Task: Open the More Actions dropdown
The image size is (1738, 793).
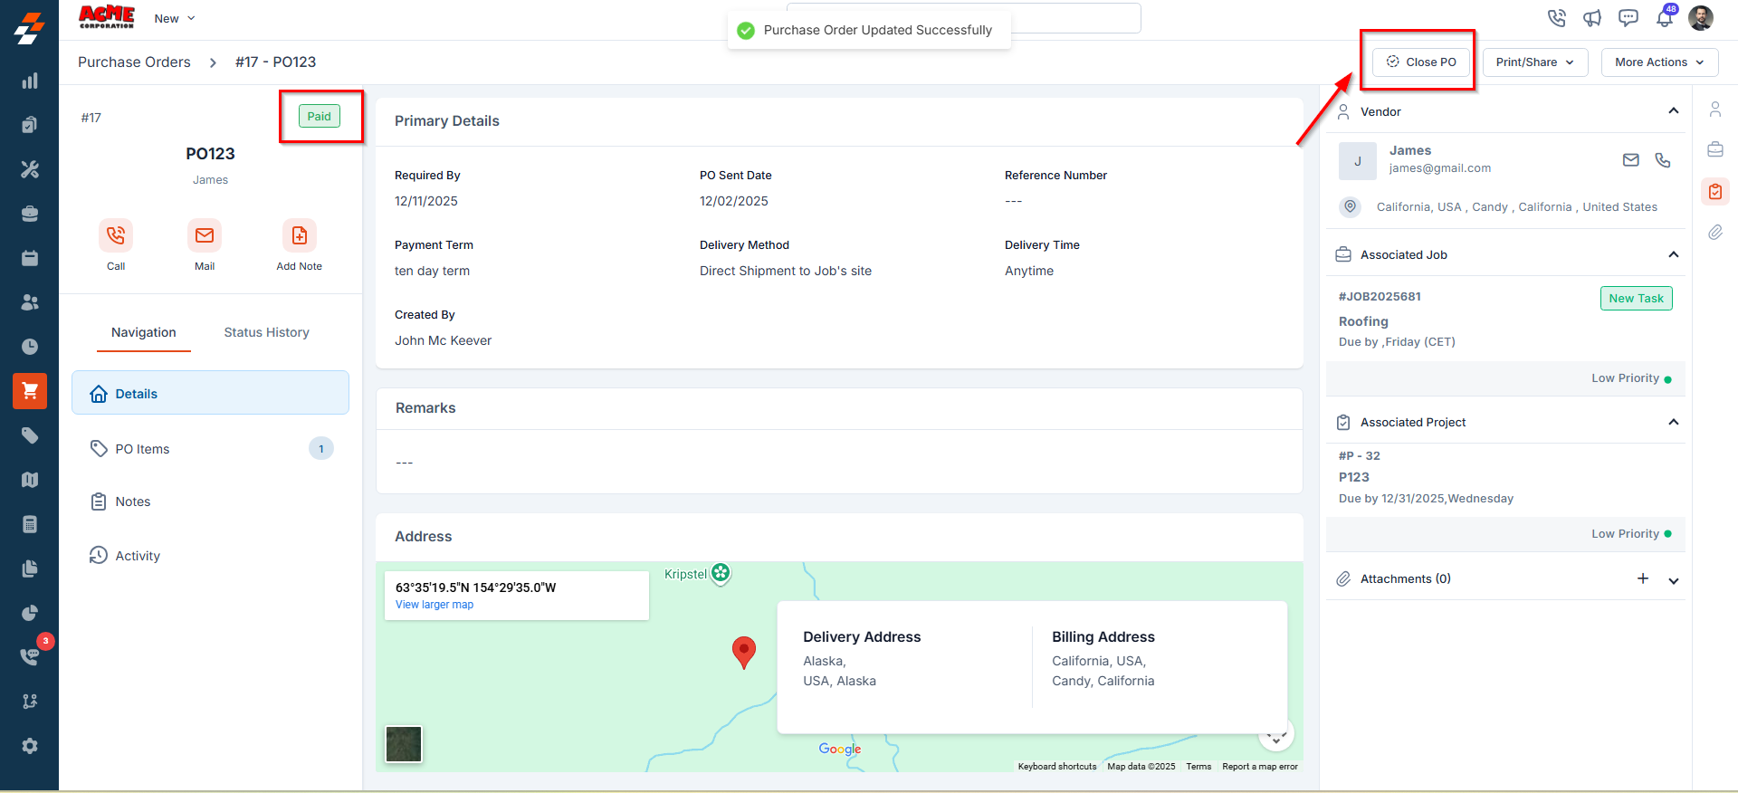Action: pos(1660,62)
